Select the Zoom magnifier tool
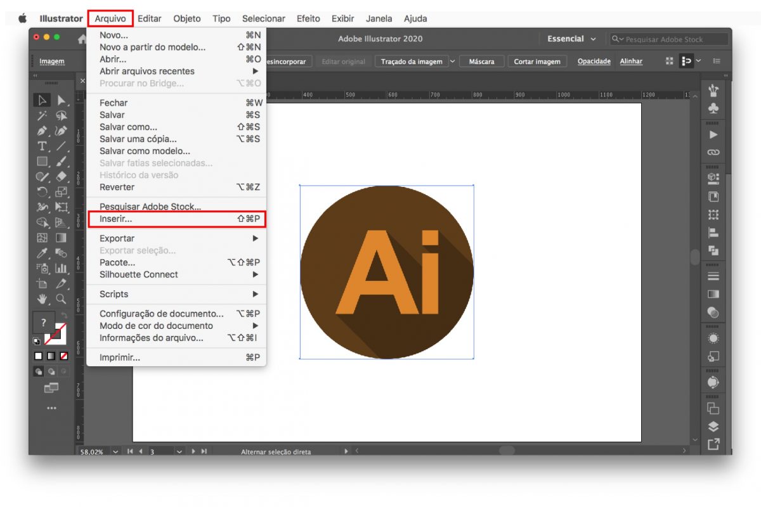This screenshot has width=761, height=507. tap(61, 299)
